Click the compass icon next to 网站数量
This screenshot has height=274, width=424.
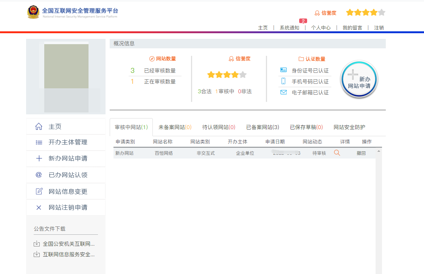(152, 59)
